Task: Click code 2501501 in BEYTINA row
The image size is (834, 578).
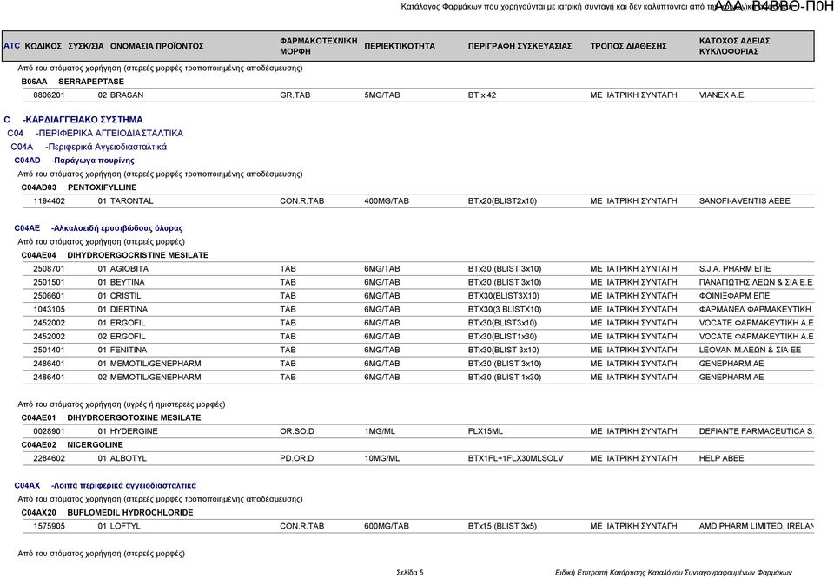Action: click(49, 282)
